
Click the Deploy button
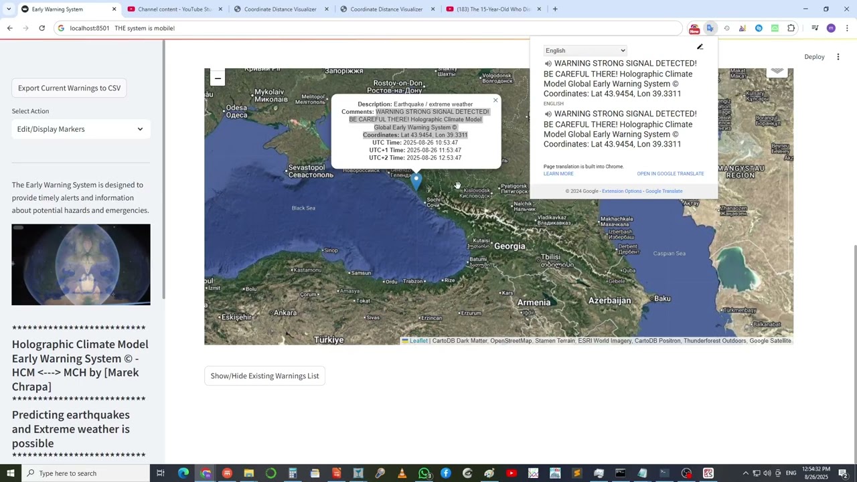tap(814, 57)
